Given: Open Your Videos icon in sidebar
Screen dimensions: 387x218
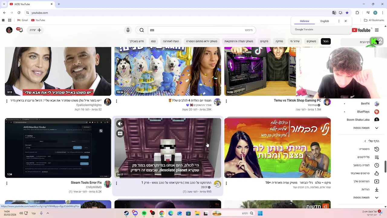Looking at the screenshot, I should [377, 181].
